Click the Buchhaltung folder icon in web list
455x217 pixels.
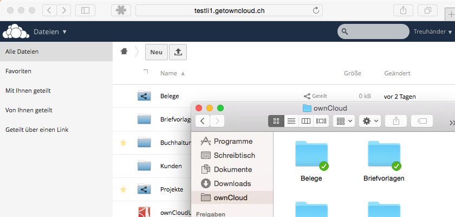[x=144, y=142]
